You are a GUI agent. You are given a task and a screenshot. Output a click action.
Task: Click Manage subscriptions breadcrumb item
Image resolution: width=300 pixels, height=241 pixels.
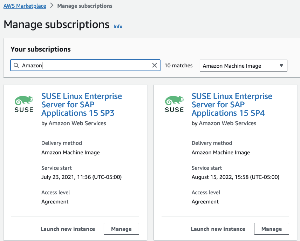pos(85,6)
